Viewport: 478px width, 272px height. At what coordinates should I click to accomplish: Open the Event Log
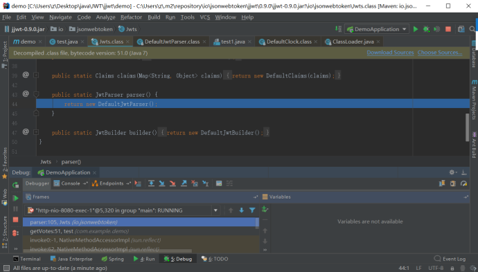tap(450, 259)
